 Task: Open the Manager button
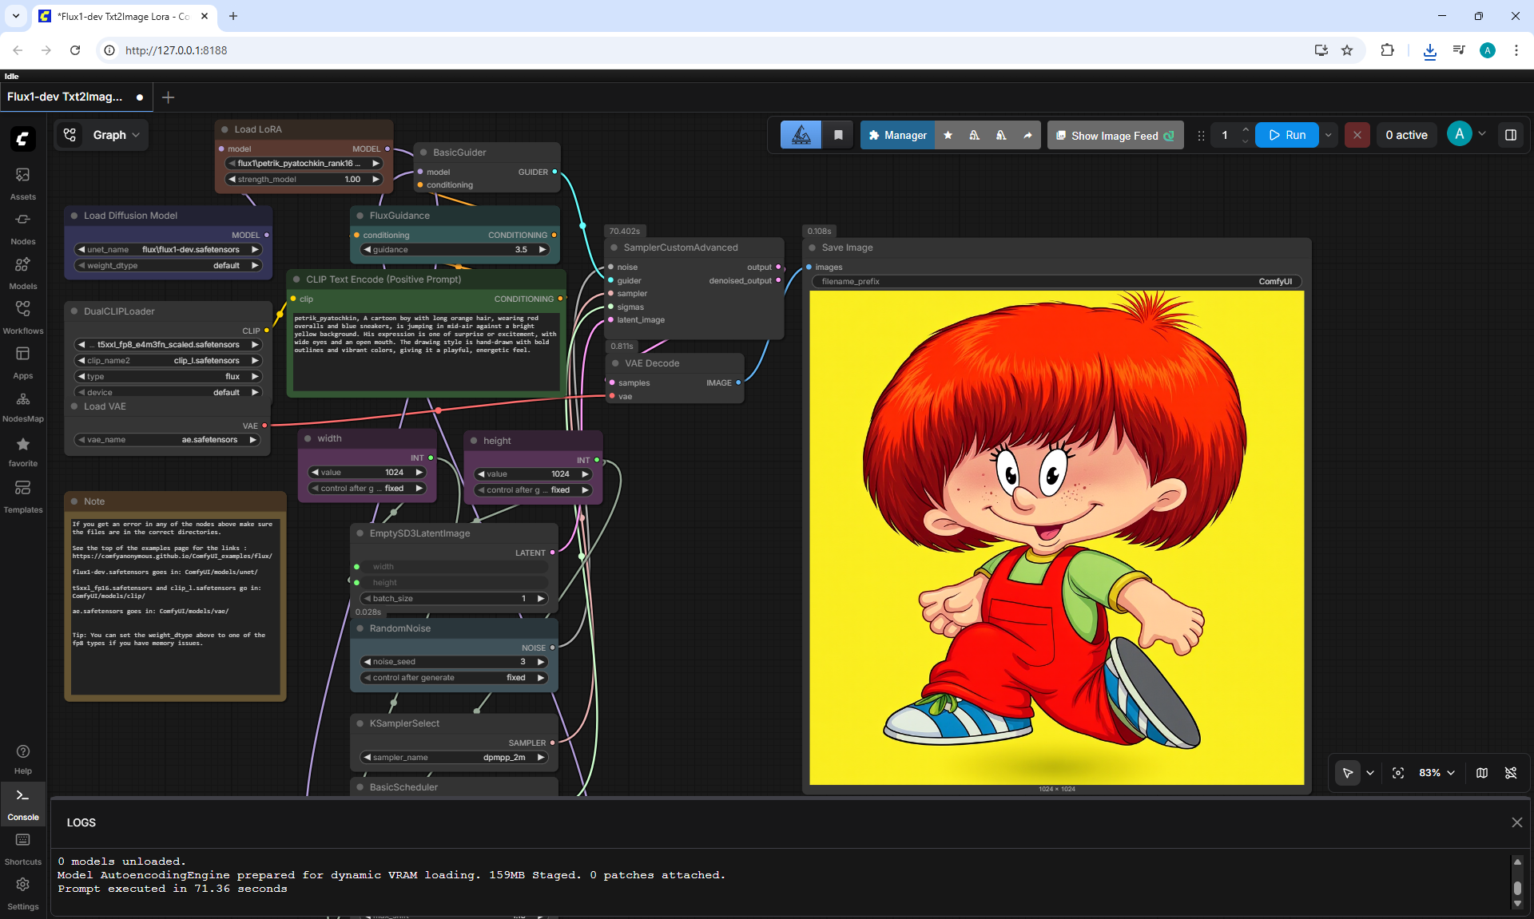897,135
